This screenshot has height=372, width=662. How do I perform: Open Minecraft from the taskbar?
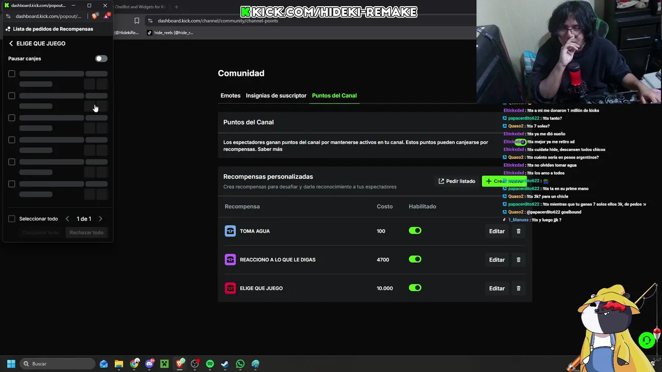[164, 364]
